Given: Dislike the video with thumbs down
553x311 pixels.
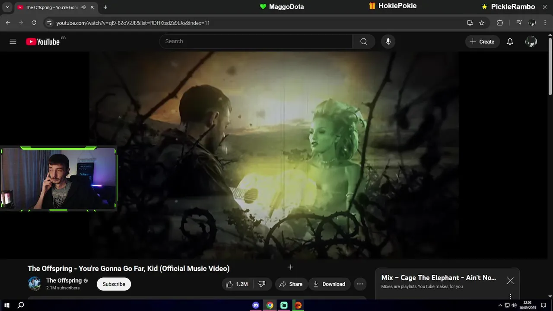Looking at the screenshot, I should tap(262, 284).
